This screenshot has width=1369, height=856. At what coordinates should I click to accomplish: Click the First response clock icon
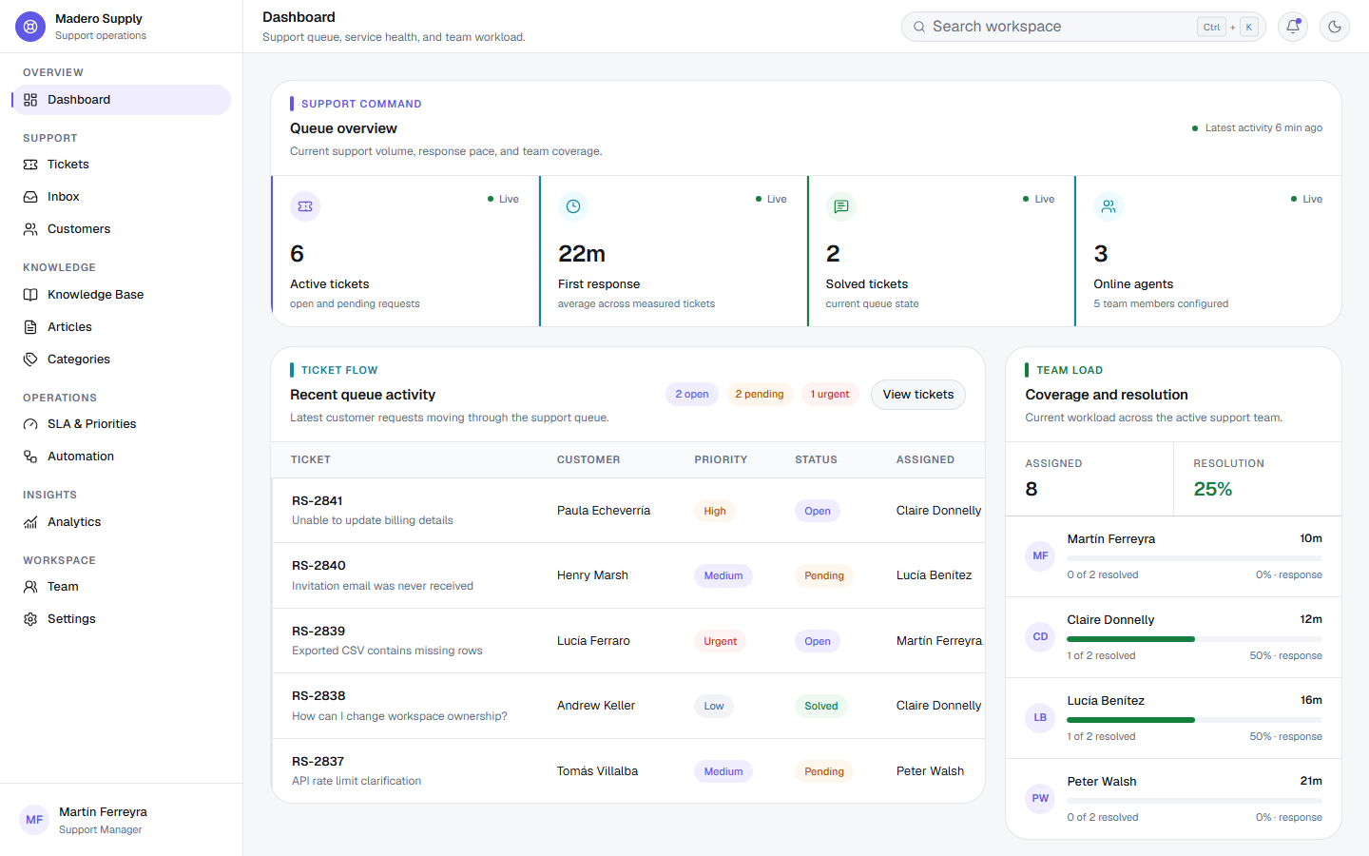pyautogui.click(x=573, y=206)
